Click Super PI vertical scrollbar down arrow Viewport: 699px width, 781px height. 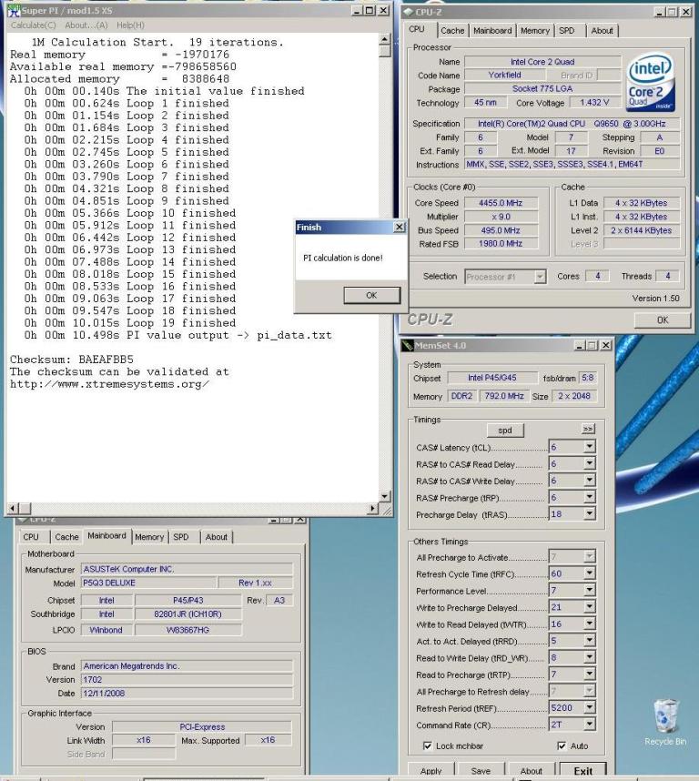[384, 496]
